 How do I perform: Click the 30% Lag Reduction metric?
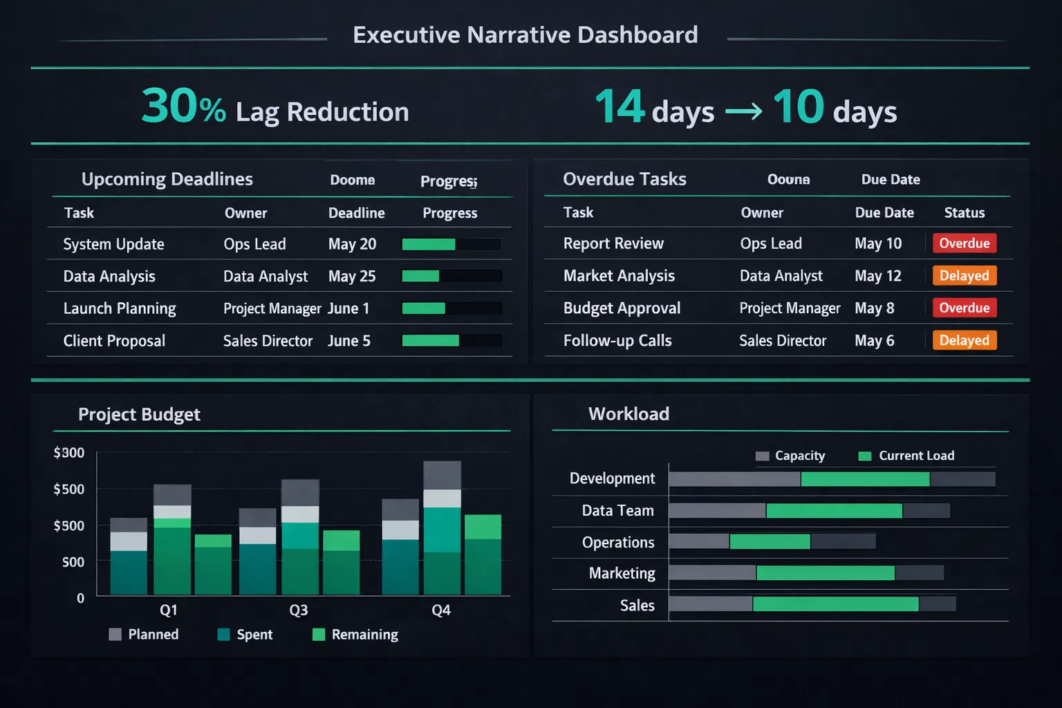(x=275, y=109)
